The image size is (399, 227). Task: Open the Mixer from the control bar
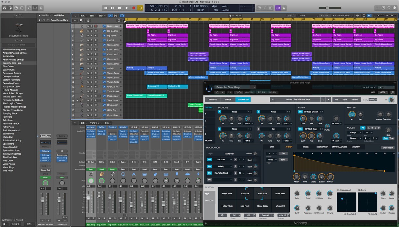pos(35,8)
